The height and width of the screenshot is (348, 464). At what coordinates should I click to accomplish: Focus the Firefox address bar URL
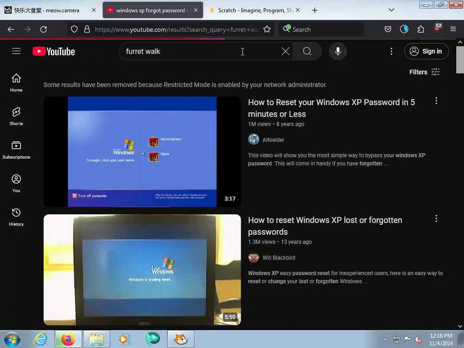tap(176, 29)
